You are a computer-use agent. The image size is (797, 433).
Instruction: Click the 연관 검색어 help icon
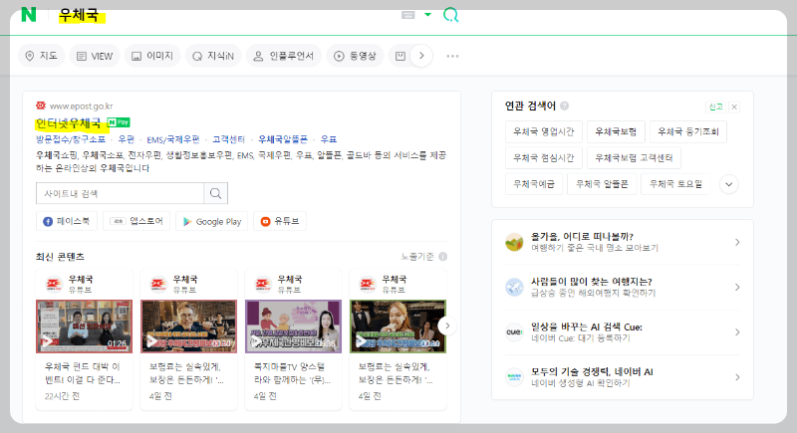(x=564, y=106)
